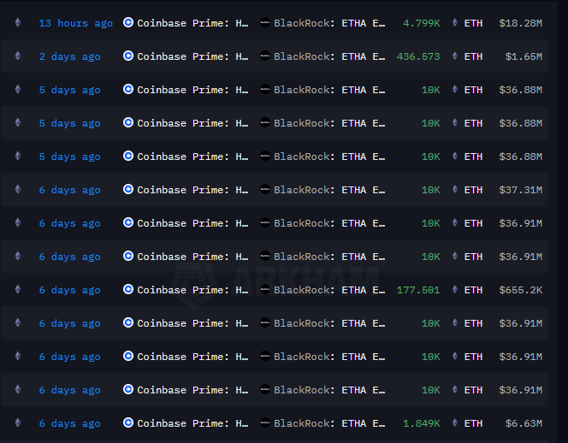Open the 2 days ago transaction timestamp
568x443 pixels.
click(x=69, y=56)
